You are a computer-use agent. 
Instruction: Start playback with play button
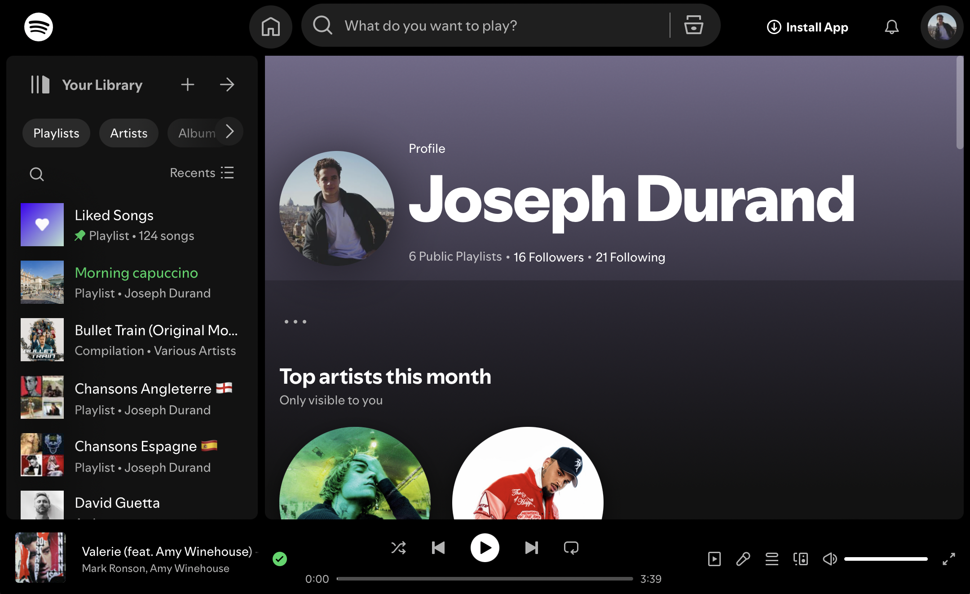click(485, 548)
